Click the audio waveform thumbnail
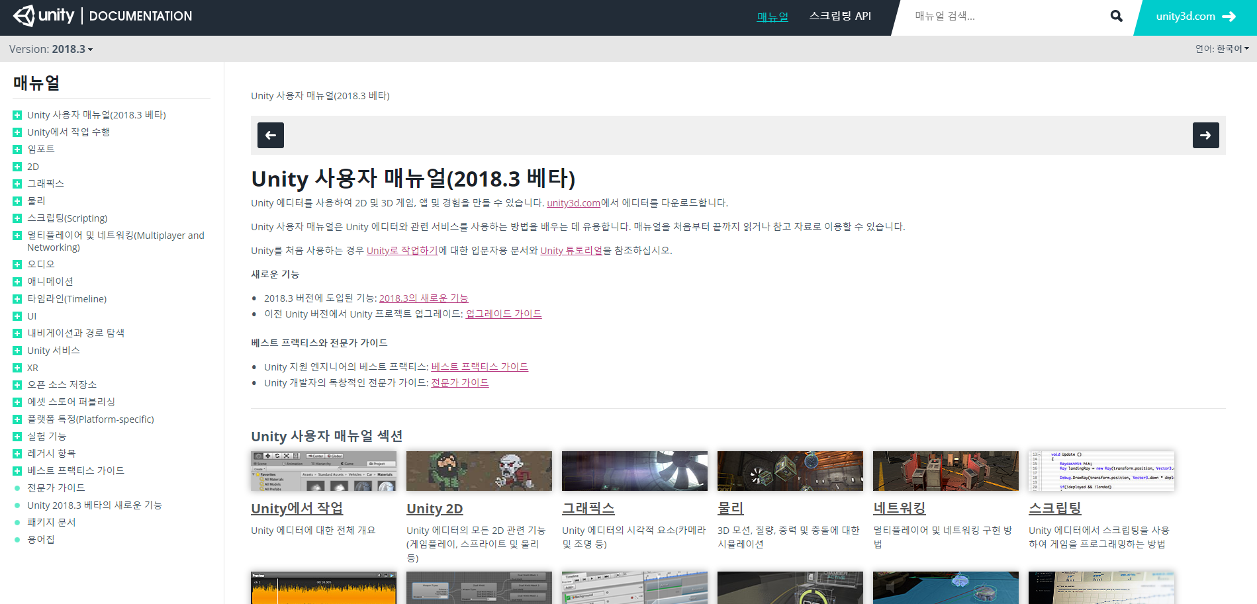1257x604 pixels. pyautogui.click(x=324, y=587)
